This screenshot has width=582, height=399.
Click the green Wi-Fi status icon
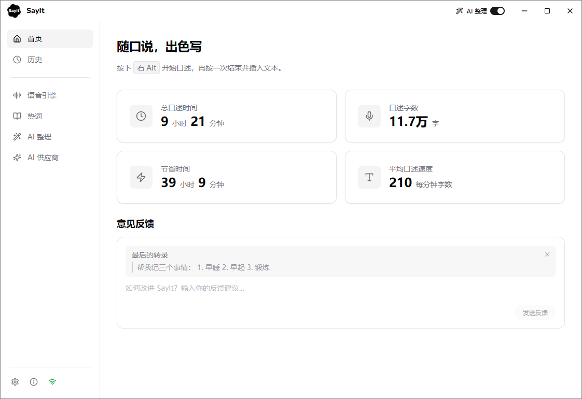52,382
